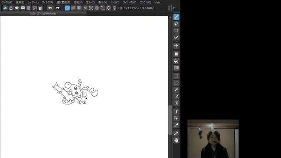The width and height of the screenshot is (281, 158).
Task: Select the Text tool
Action: (177, 111)
